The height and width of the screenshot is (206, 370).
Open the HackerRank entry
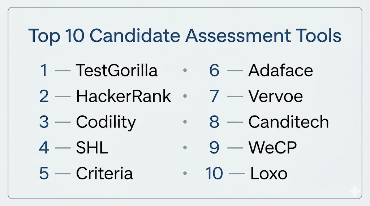point(124,96)
